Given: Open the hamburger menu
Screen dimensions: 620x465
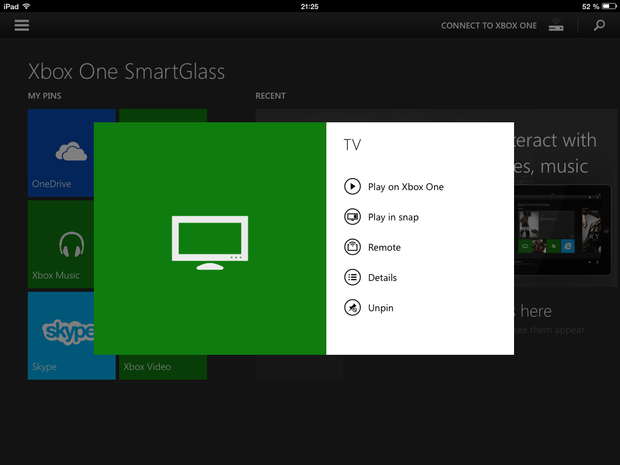Looking at the screenshot, I should click(x=22, y=25).
